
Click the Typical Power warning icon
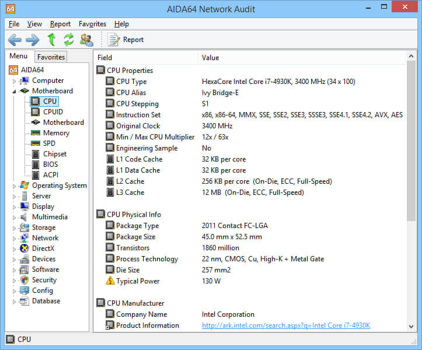click(x=110, y=281)
